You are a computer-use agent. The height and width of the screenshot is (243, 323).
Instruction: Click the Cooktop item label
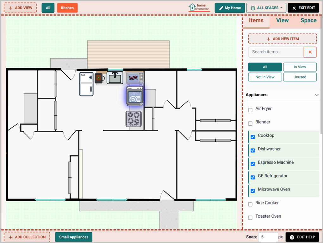[x=266, y=136]
